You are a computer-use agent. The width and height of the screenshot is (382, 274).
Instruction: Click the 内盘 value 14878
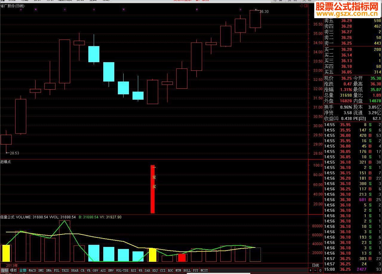pos(375,101)
